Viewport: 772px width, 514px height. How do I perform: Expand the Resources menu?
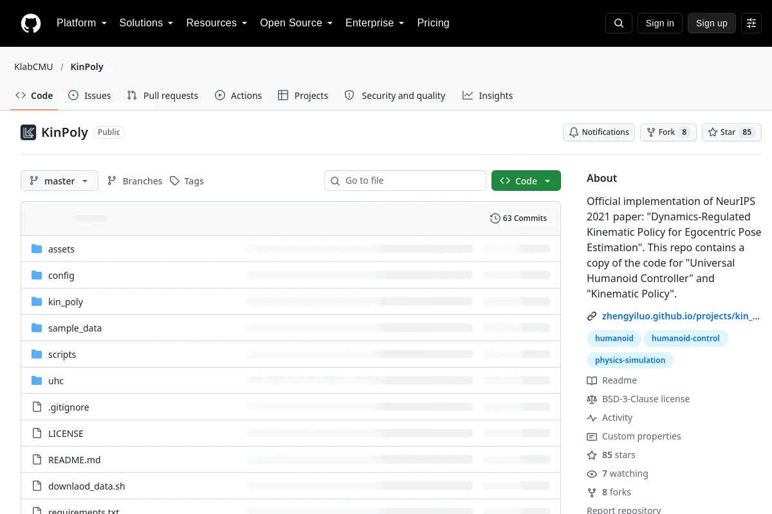coord(217,23)
